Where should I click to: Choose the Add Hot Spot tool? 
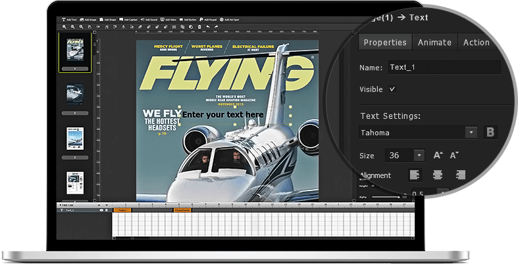[x=229, y=20]
